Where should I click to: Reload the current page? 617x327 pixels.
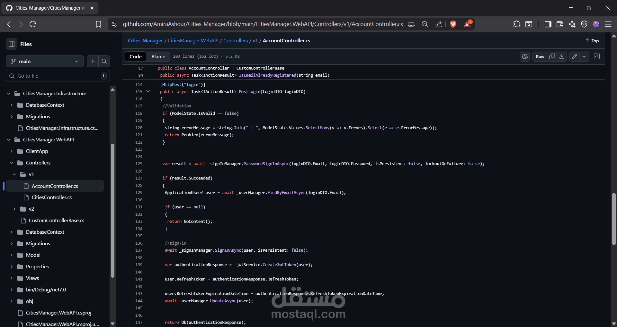(x=33, y=24)
